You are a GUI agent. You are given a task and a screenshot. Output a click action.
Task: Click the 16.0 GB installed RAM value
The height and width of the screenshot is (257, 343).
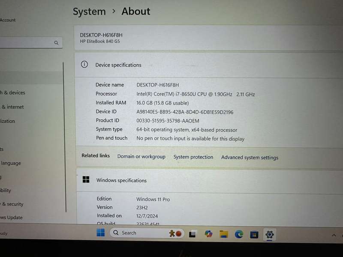[x=162, y=103]
